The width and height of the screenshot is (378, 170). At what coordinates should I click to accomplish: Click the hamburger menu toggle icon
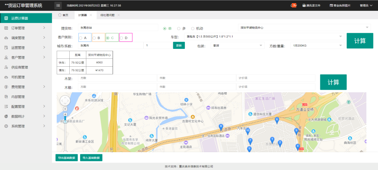tap(58, 6)
